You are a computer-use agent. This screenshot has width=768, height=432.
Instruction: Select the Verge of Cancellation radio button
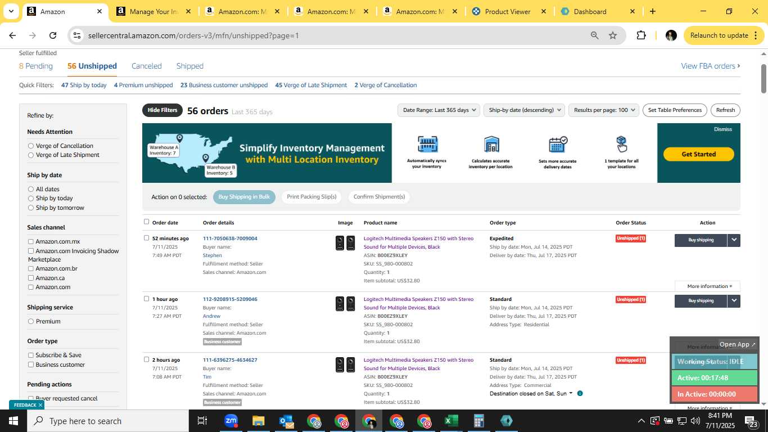click(31, 146)
